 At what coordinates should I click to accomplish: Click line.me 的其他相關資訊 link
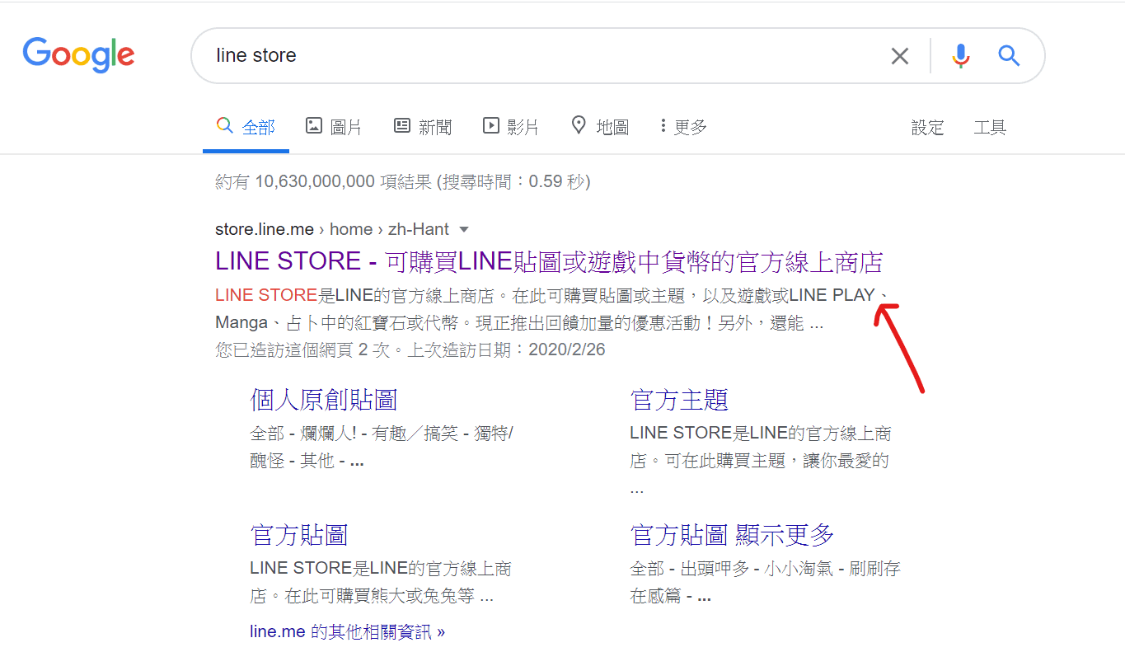coord(346,631)
